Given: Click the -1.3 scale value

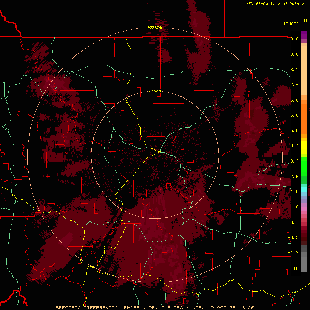Looking at the screenshot, I should point(293,253).
